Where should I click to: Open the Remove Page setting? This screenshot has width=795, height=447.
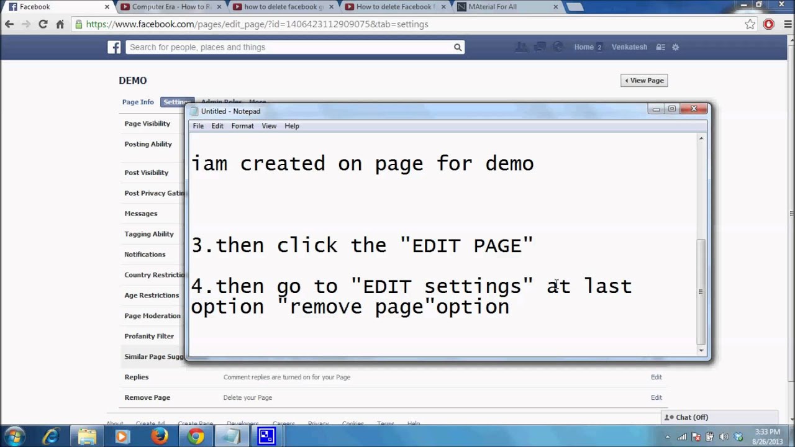pos(393,397)
